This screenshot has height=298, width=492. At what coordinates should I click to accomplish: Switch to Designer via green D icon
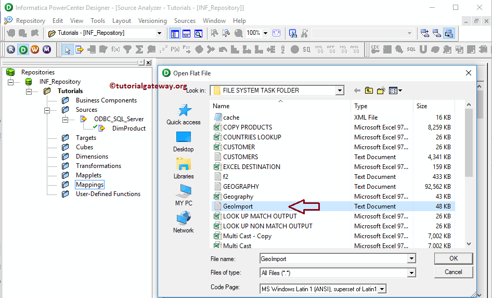point(23,49)
